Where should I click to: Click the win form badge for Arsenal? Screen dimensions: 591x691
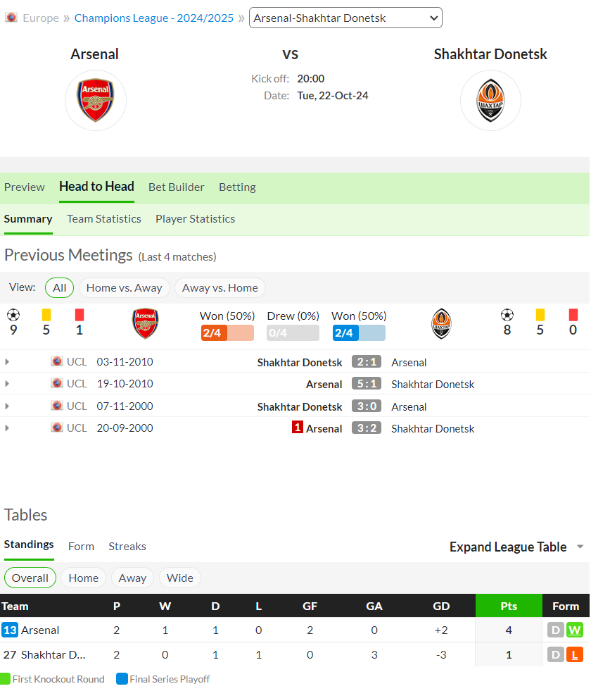(574, 630)
